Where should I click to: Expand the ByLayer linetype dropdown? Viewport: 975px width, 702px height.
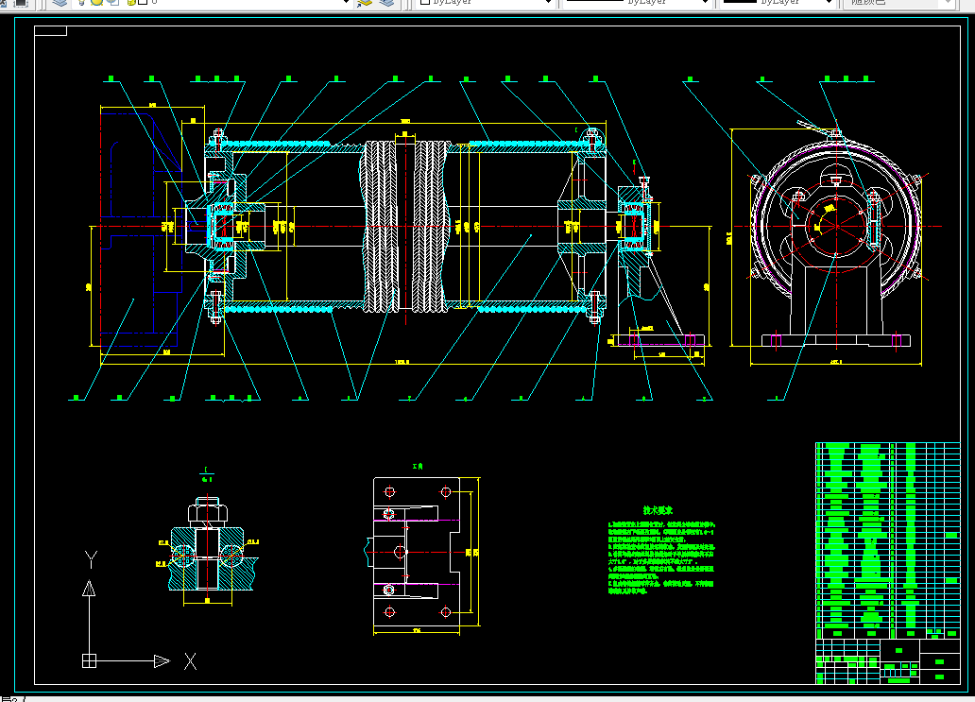[x=705, y=3]
